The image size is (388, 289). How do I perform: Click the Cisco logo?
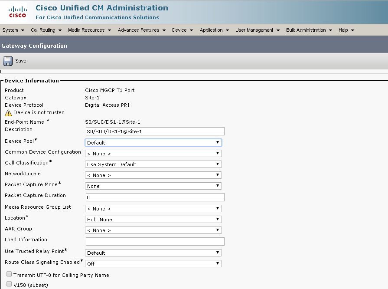(x=18, y=12)
